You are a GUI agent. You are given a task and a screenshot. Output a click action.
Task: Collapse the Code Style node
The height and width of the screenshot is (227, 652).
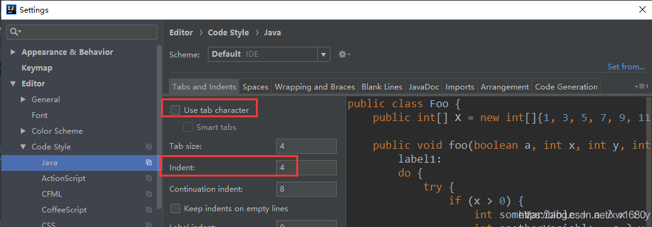pyautogui.click(x=23, y=147)
